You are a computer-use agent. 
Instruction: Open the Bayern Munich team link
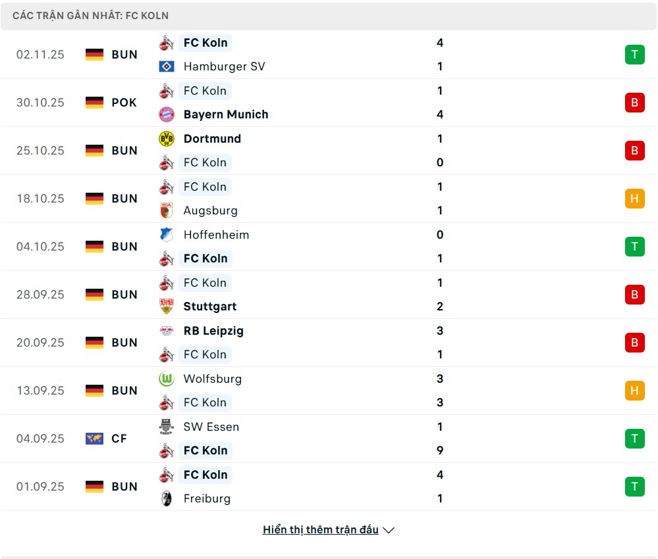(x=226, y=114)
